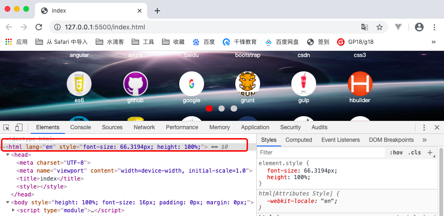
Task: Click the angular label
Action: [79, 55]
